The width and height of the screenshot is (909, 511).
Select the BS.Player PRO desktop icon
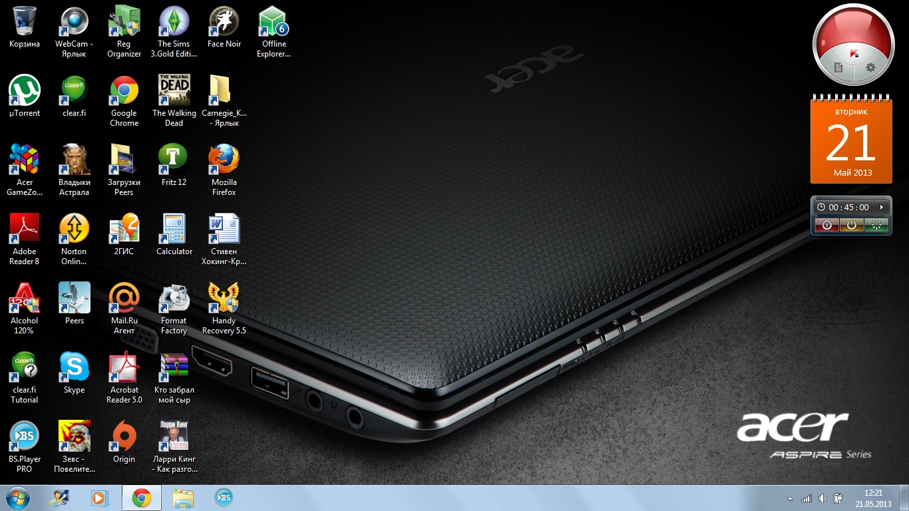tap(25, 447)
